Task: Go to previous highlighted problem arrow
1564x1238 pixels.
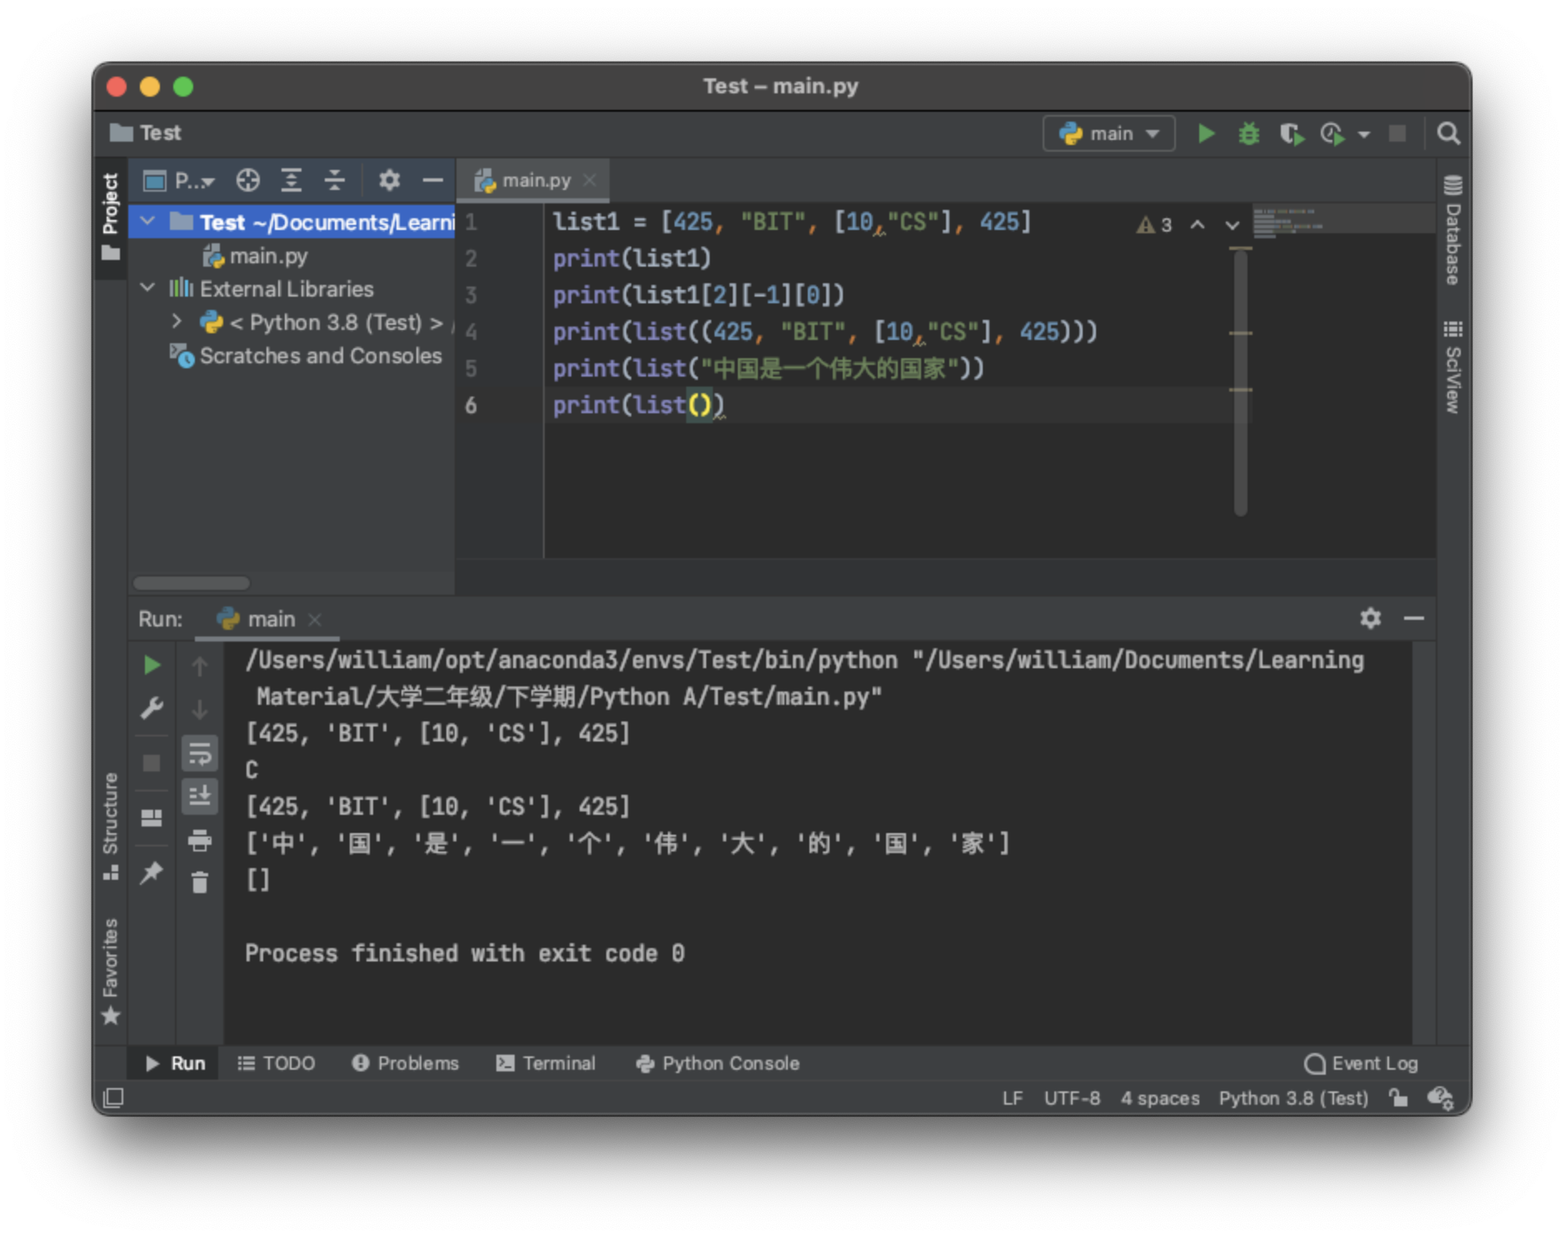Action: pos(1197,225)
